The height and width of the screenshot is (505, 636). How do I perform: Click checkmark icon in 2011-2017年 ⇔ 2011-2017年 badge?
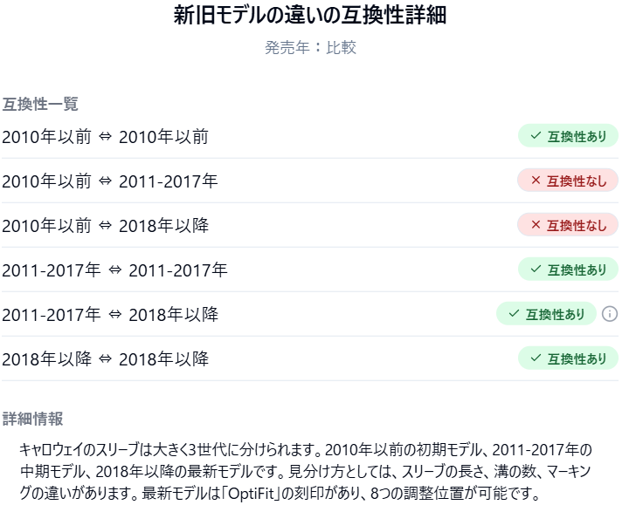point(535,270)
